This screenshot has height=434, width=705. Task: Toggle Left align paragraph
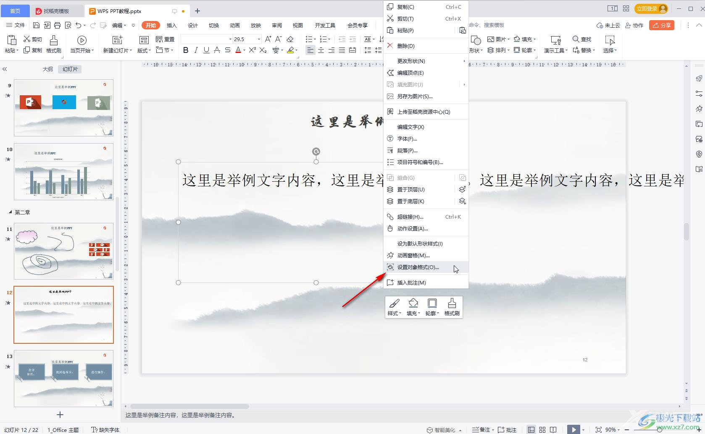pyautogui.click(x=310, y=50)
